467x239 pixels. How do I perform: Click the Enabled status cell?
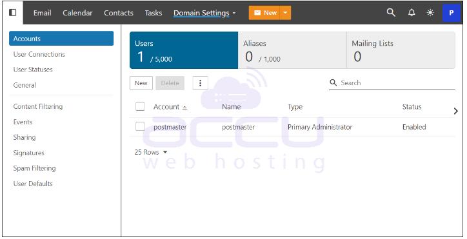point(414,127)
